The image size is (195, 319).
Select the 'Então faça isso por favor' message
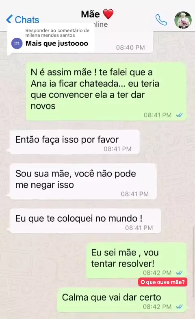75,142
